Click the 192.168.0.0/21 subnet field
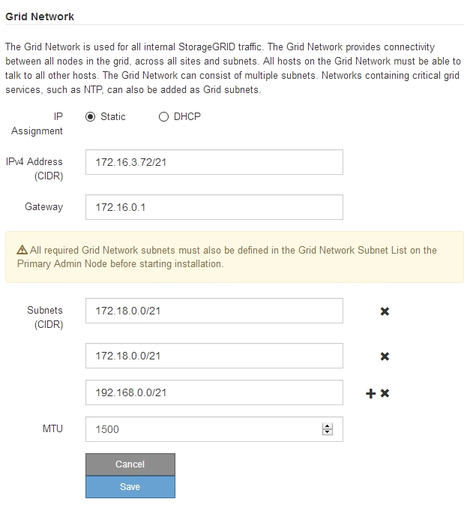 (x=214, y=392)
